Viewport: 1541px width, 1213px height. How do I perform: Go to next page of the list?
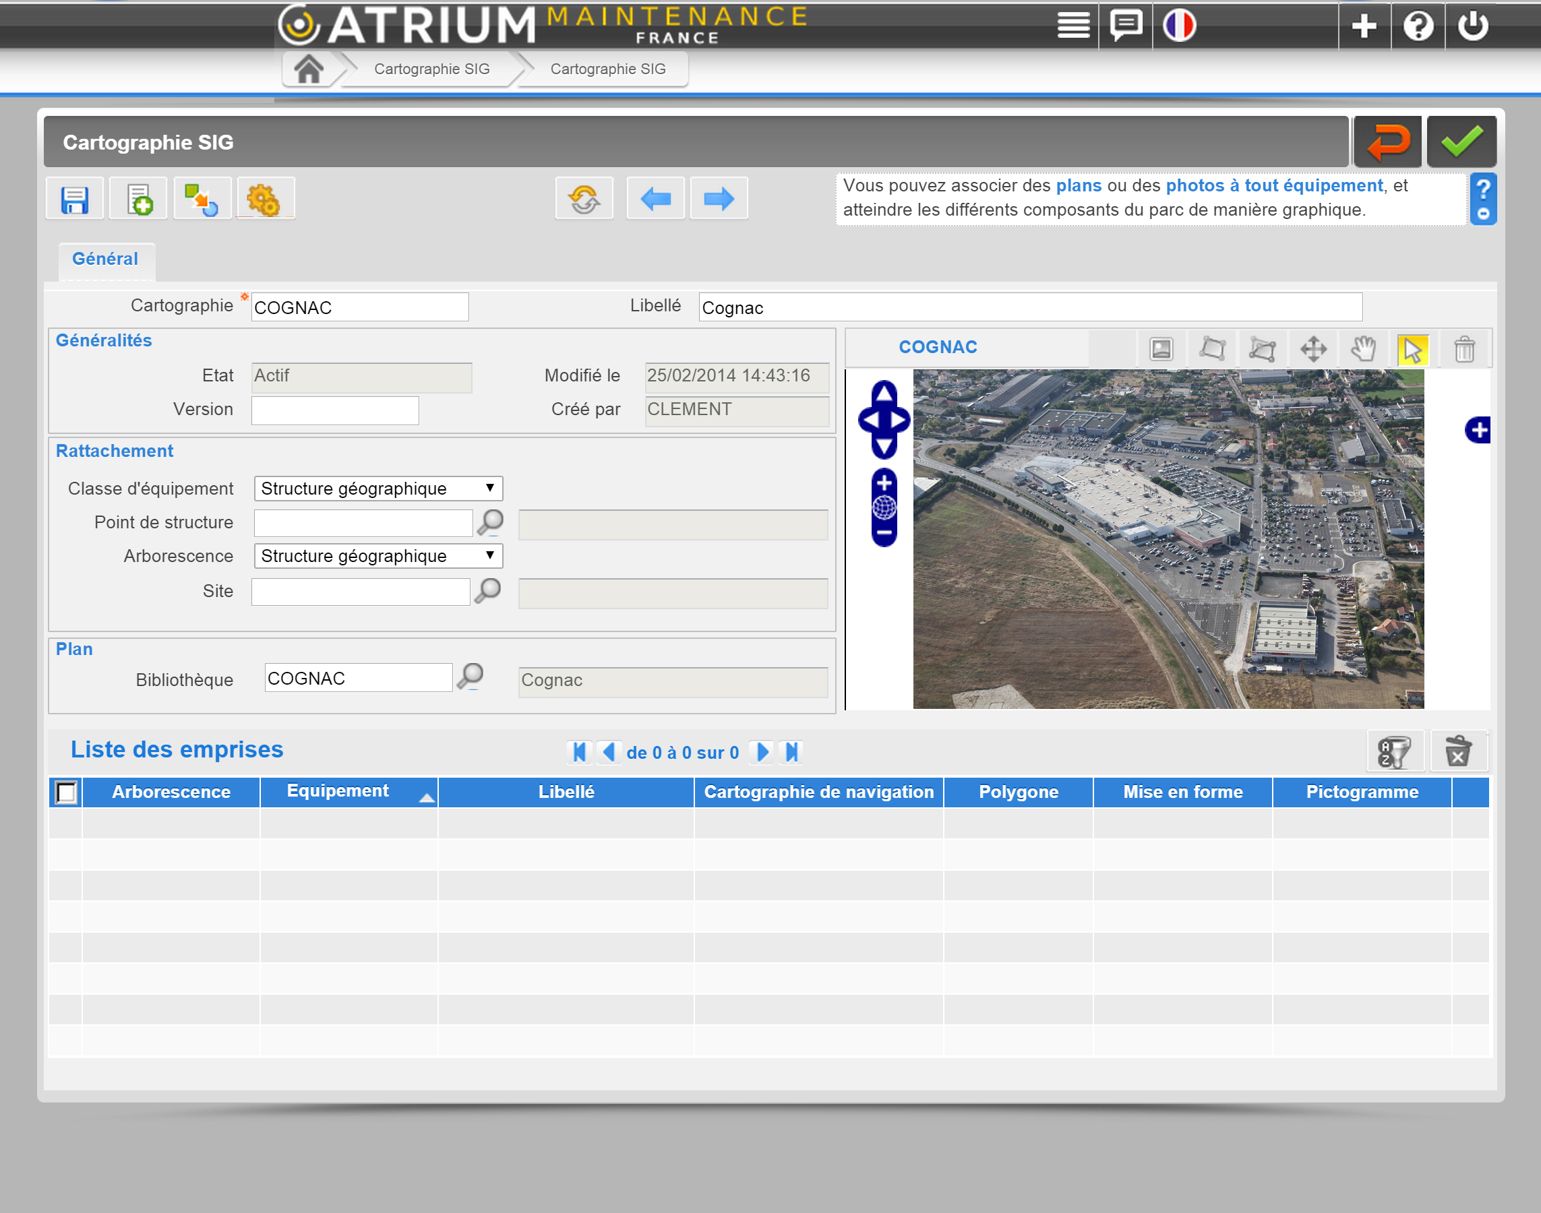[762, 752]
